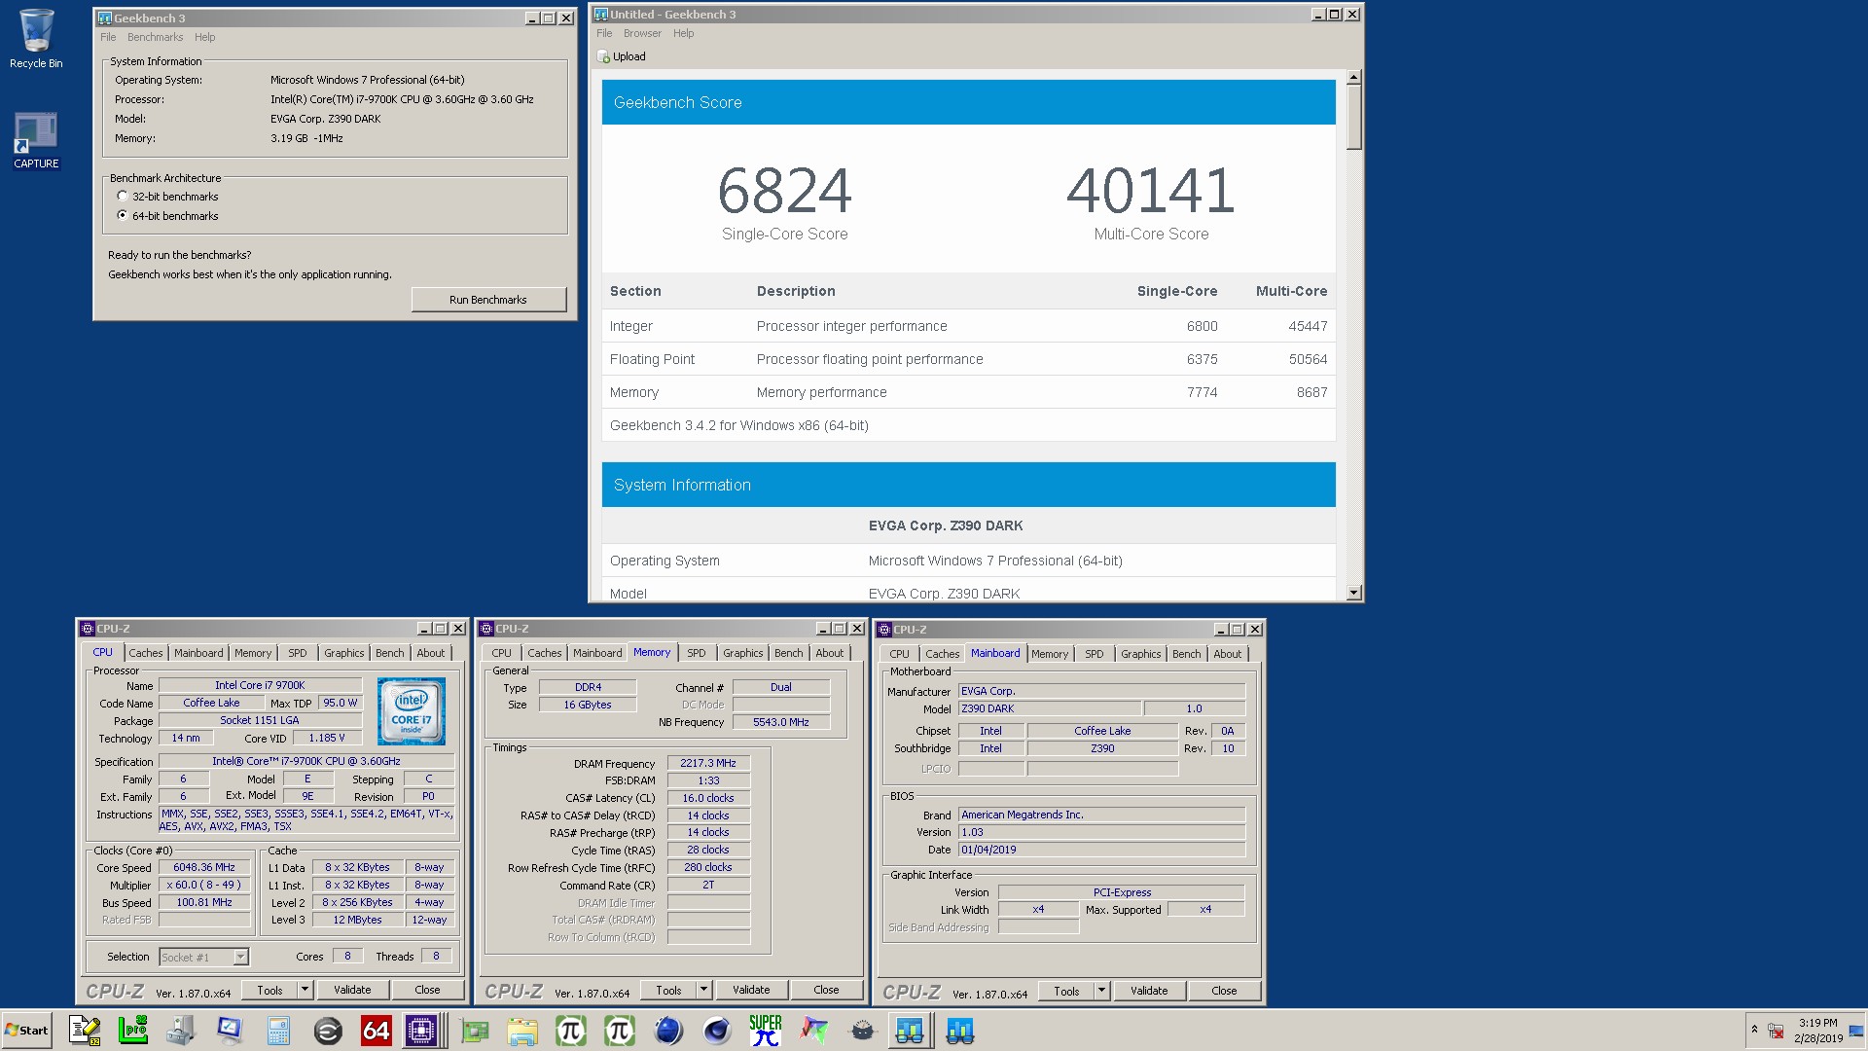Click Tools button in CPU tab window
Viewport: 1868px width, 1051px height.
[270, 990]
